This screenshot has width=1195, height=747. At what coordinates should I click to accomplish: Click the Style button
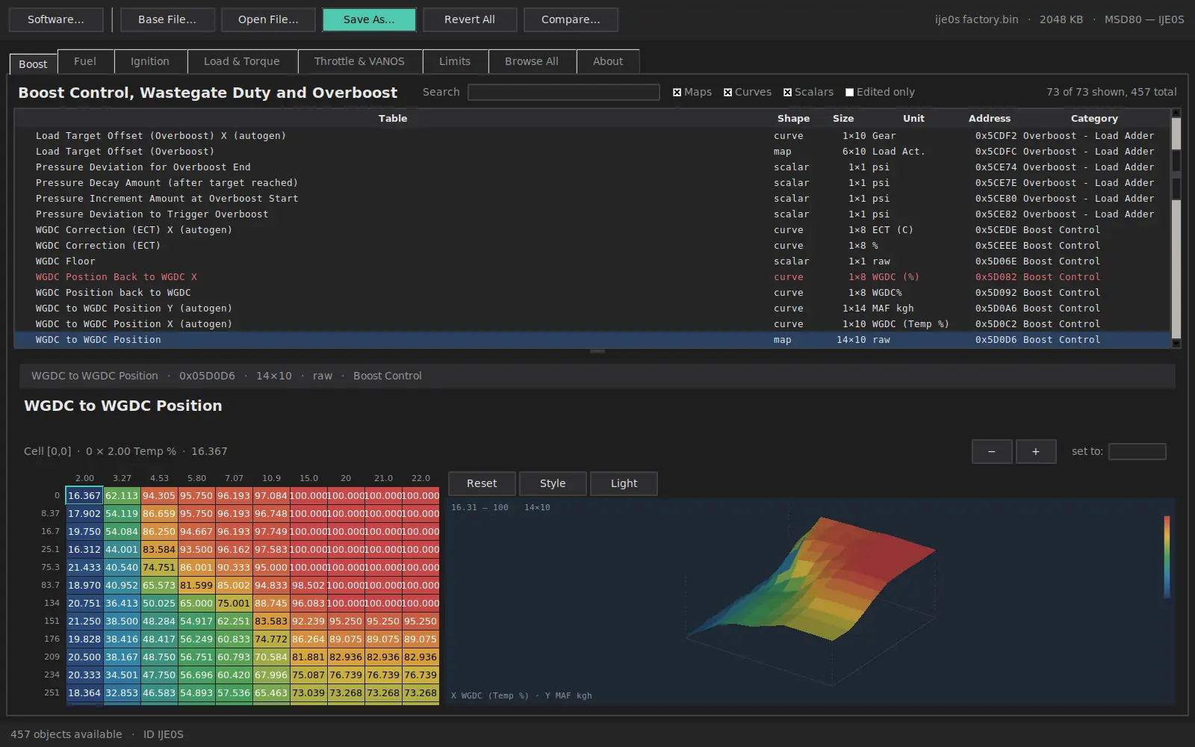553,483
